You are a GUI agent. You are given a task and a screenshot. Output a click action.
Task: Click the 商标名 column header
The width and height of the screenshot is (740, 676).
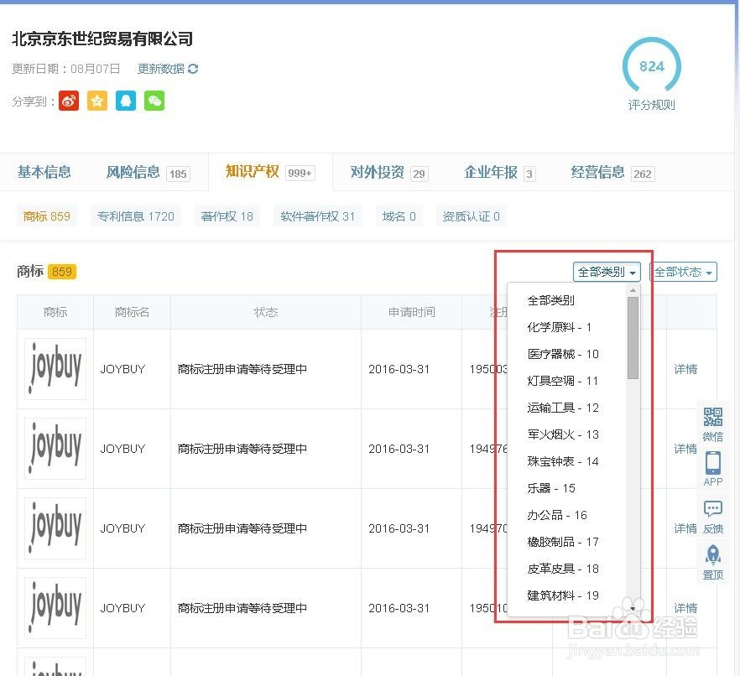pyautogui.click(x=133, y=312)
